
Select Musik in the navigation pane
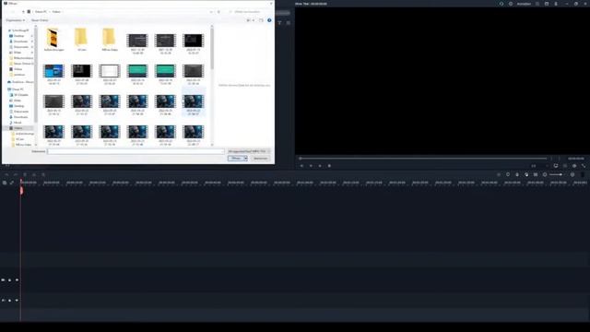coord(18,123)
